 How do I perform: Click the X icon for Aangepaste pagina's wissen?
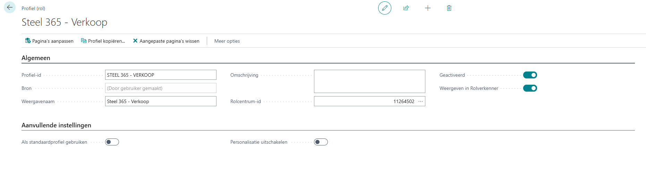[x=135, y=41]
